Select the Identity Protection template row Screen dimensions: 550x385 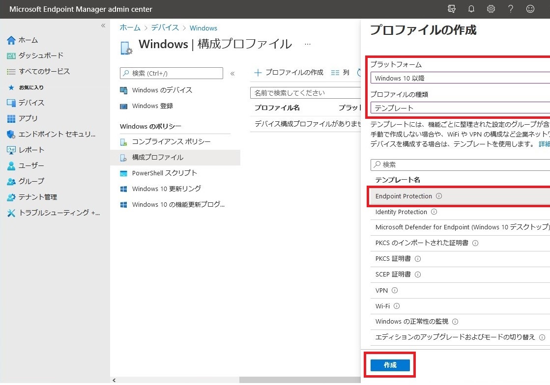460,212
